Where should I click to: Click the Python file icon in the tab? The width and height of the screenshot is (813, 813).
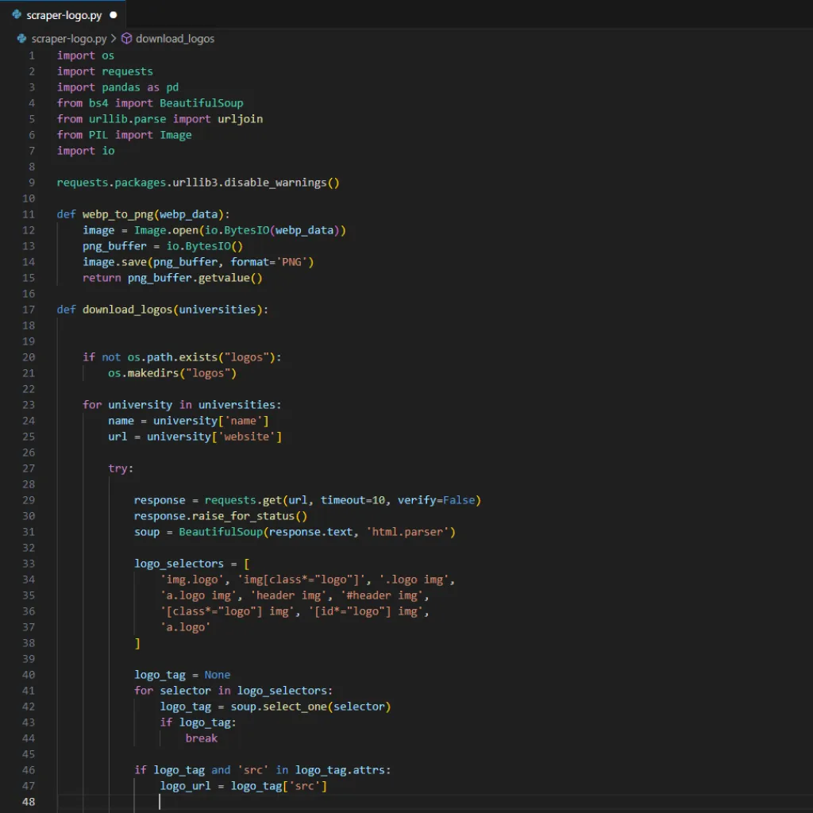(x=17, y=14)
